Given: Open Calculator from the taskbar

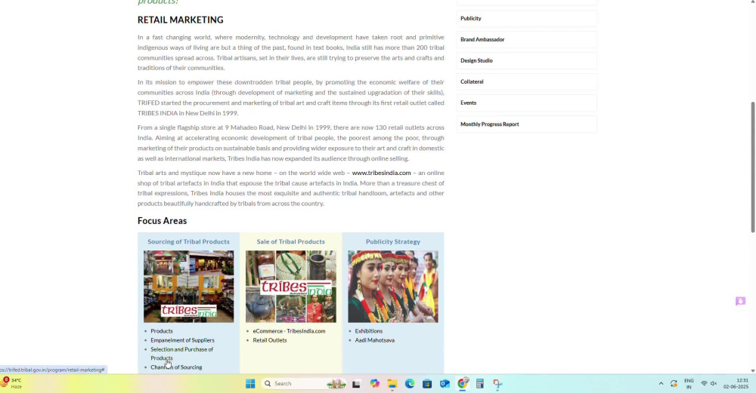Looking at the screenshot, I should [480, 383].
